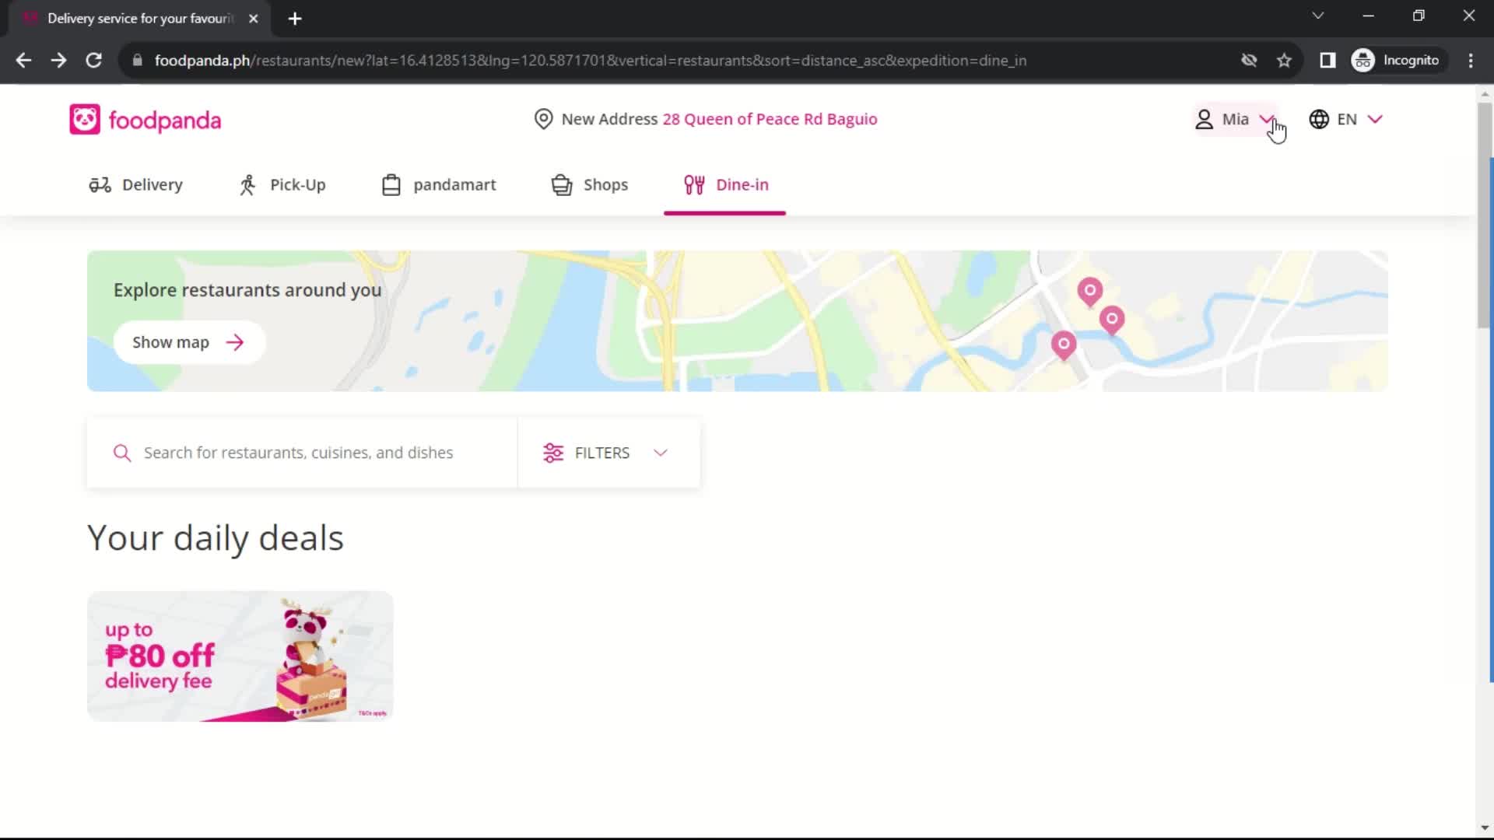Switch to the Delivery tab
The image size is (1494, 840).
click(135, 185)
